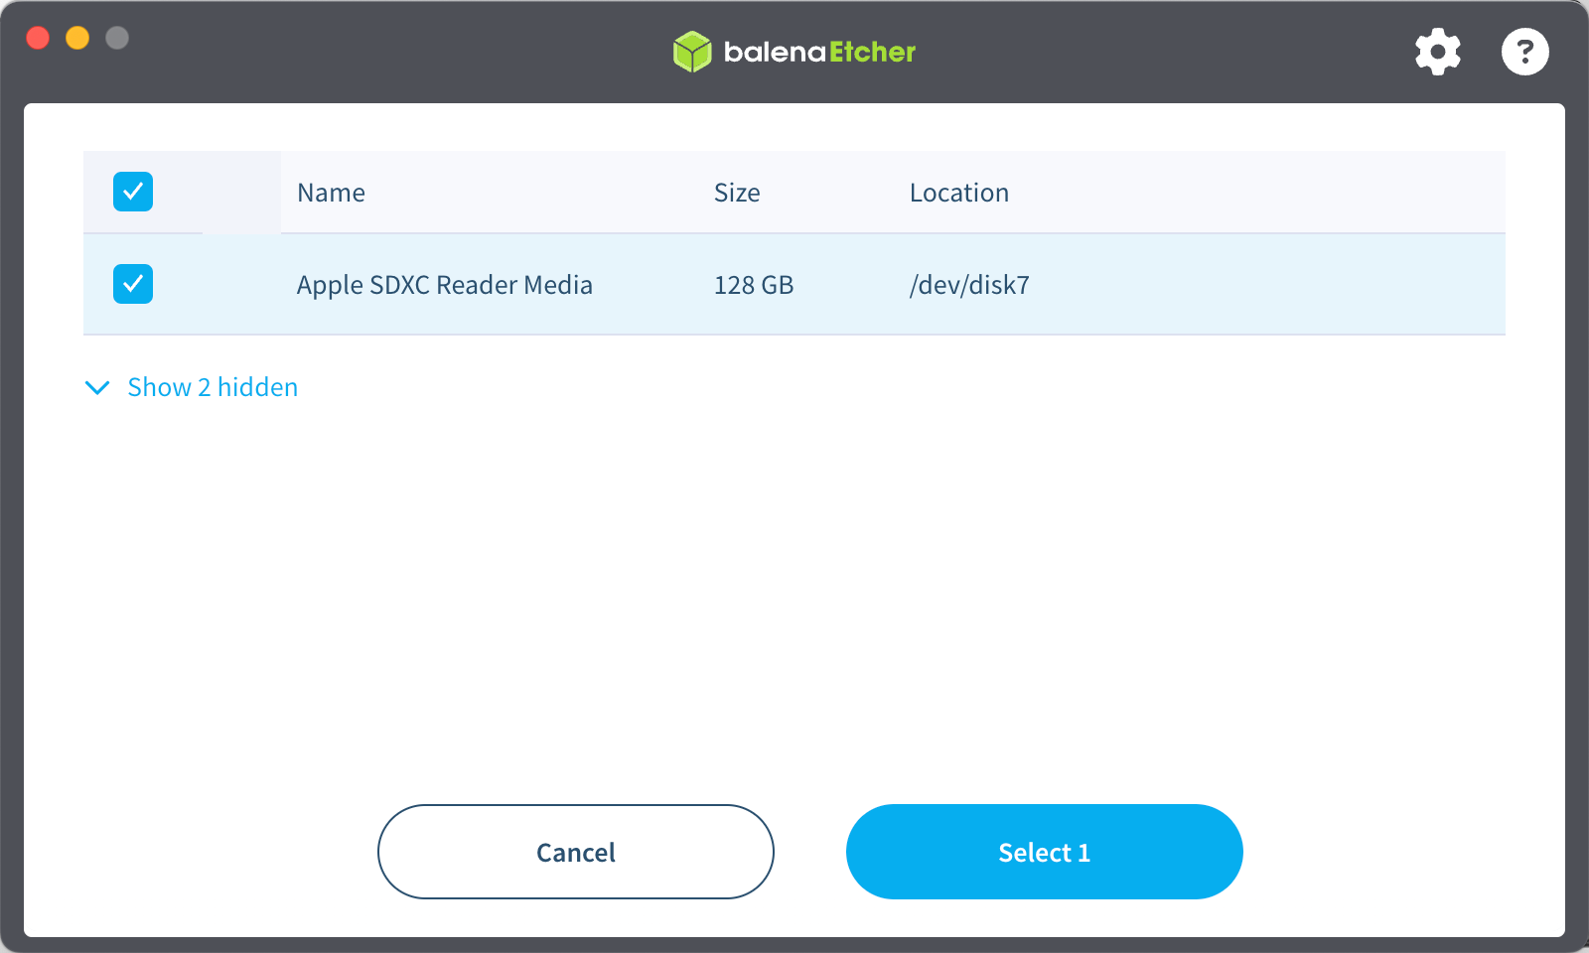Toggle the select-all checkbox in the header
The width and height of the screenshot is (1589, 953).
(133, 192)
